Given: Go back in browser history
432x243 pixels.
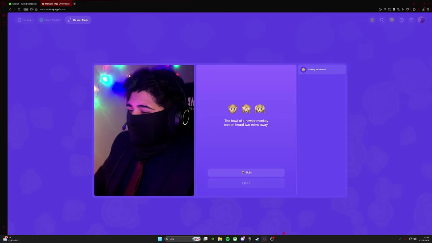Looking at the screenshot, I should coord(10,9).
